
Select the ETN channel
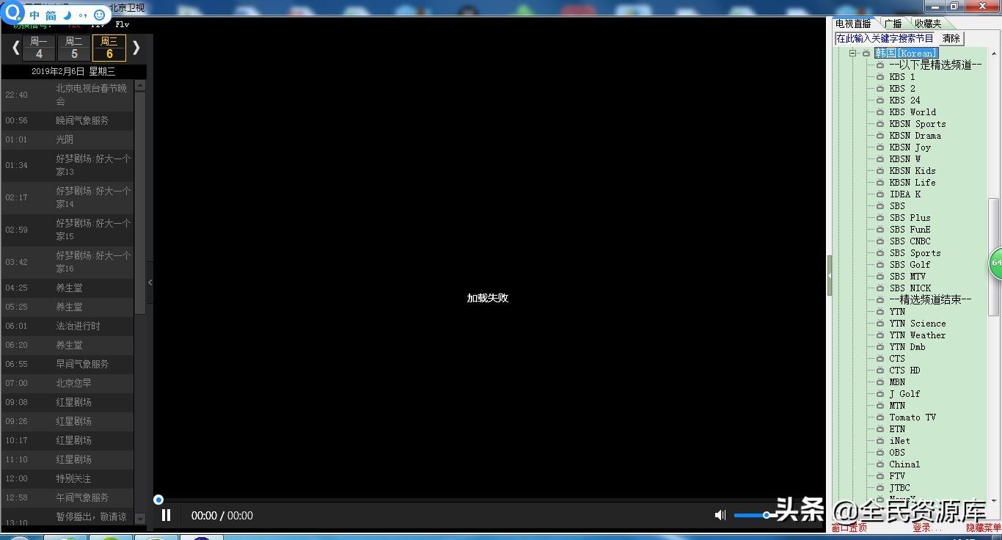coord(897,429)
